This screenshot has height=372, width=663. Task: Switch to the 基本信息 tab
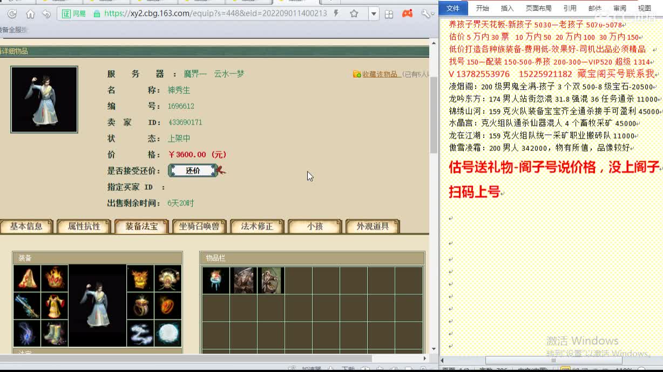pyautogui.click(x=26, y=226)
